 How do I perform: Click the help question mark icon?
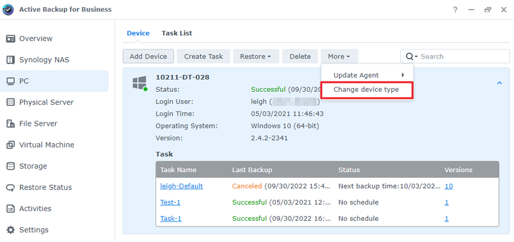click(455, 10)
